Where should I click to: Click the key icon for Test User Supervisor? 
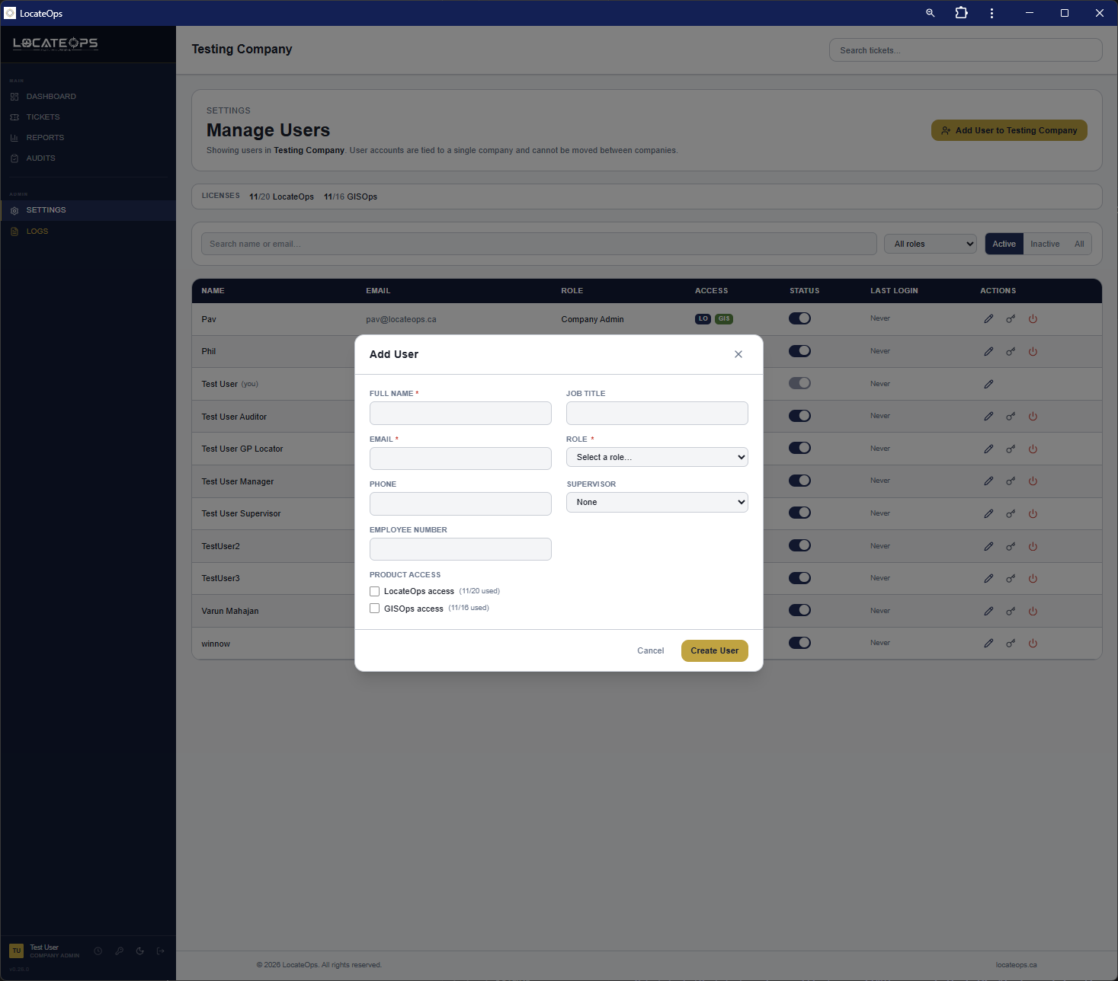[1011, 514]
